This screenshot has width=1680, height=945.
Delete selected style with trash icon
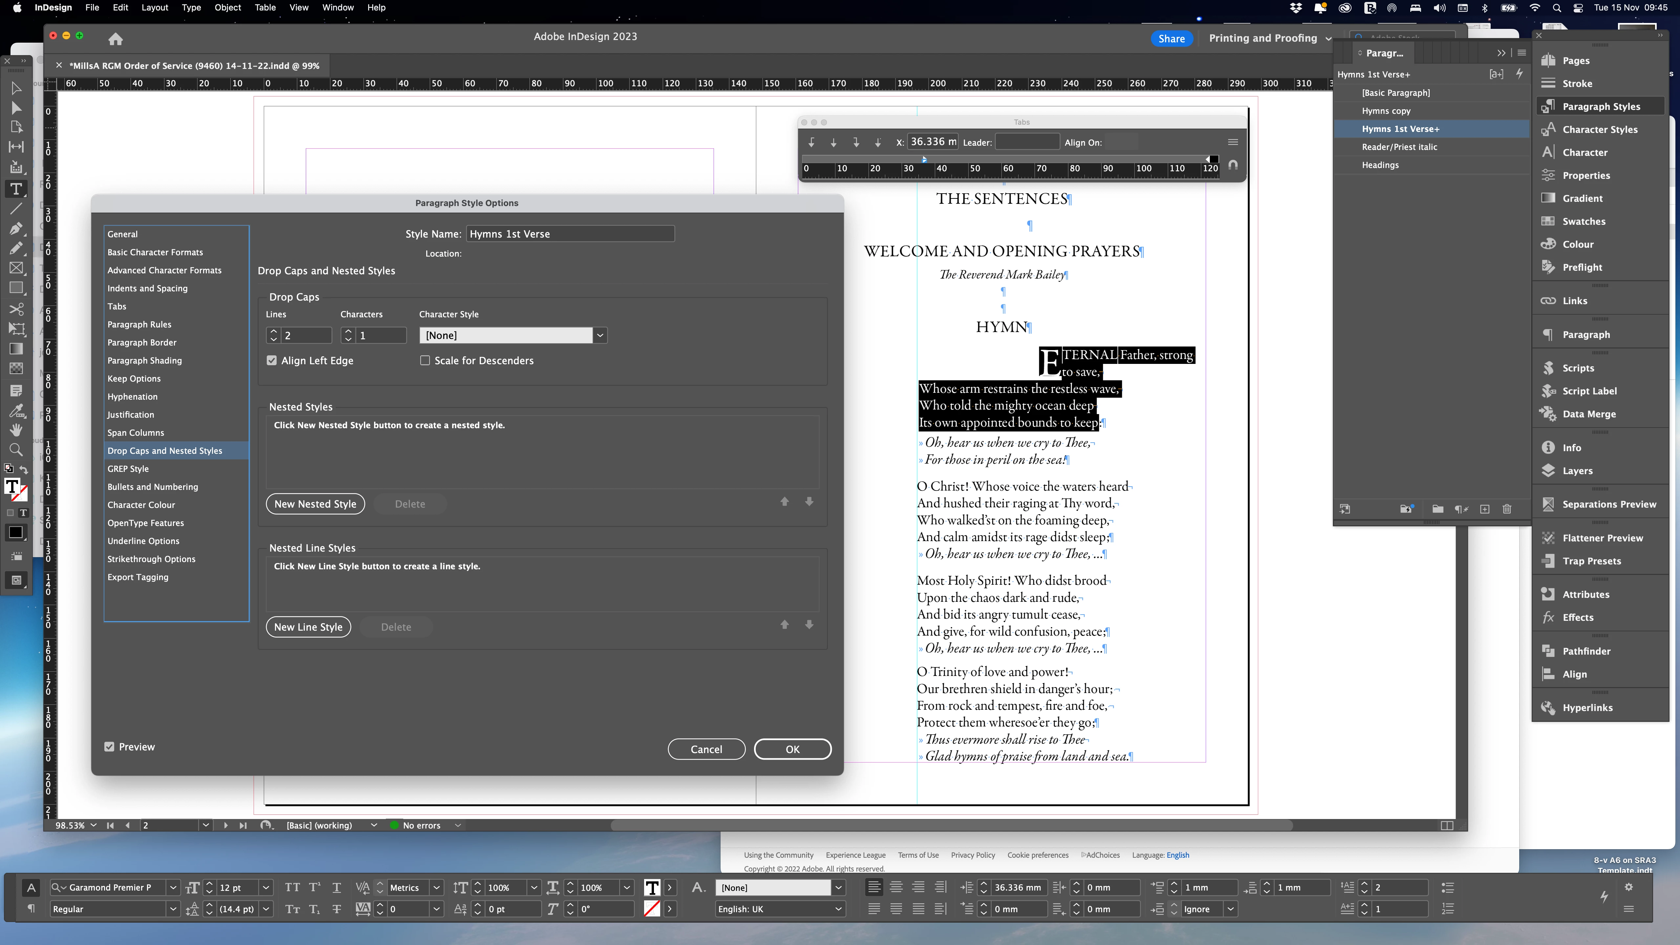[1506, 509]
